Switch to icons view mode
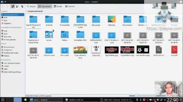The height and width of the screenshot is (102, 183). point(13,7)
